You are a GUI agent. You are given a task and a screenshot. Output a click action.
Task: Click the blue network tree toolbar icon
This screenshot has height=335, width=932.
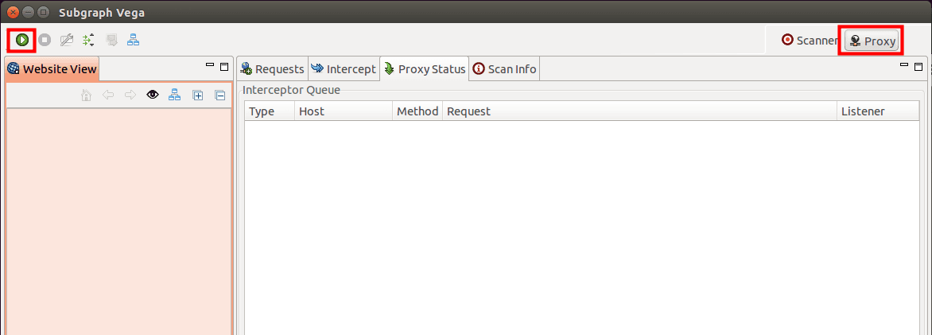[x=133, y=41]
